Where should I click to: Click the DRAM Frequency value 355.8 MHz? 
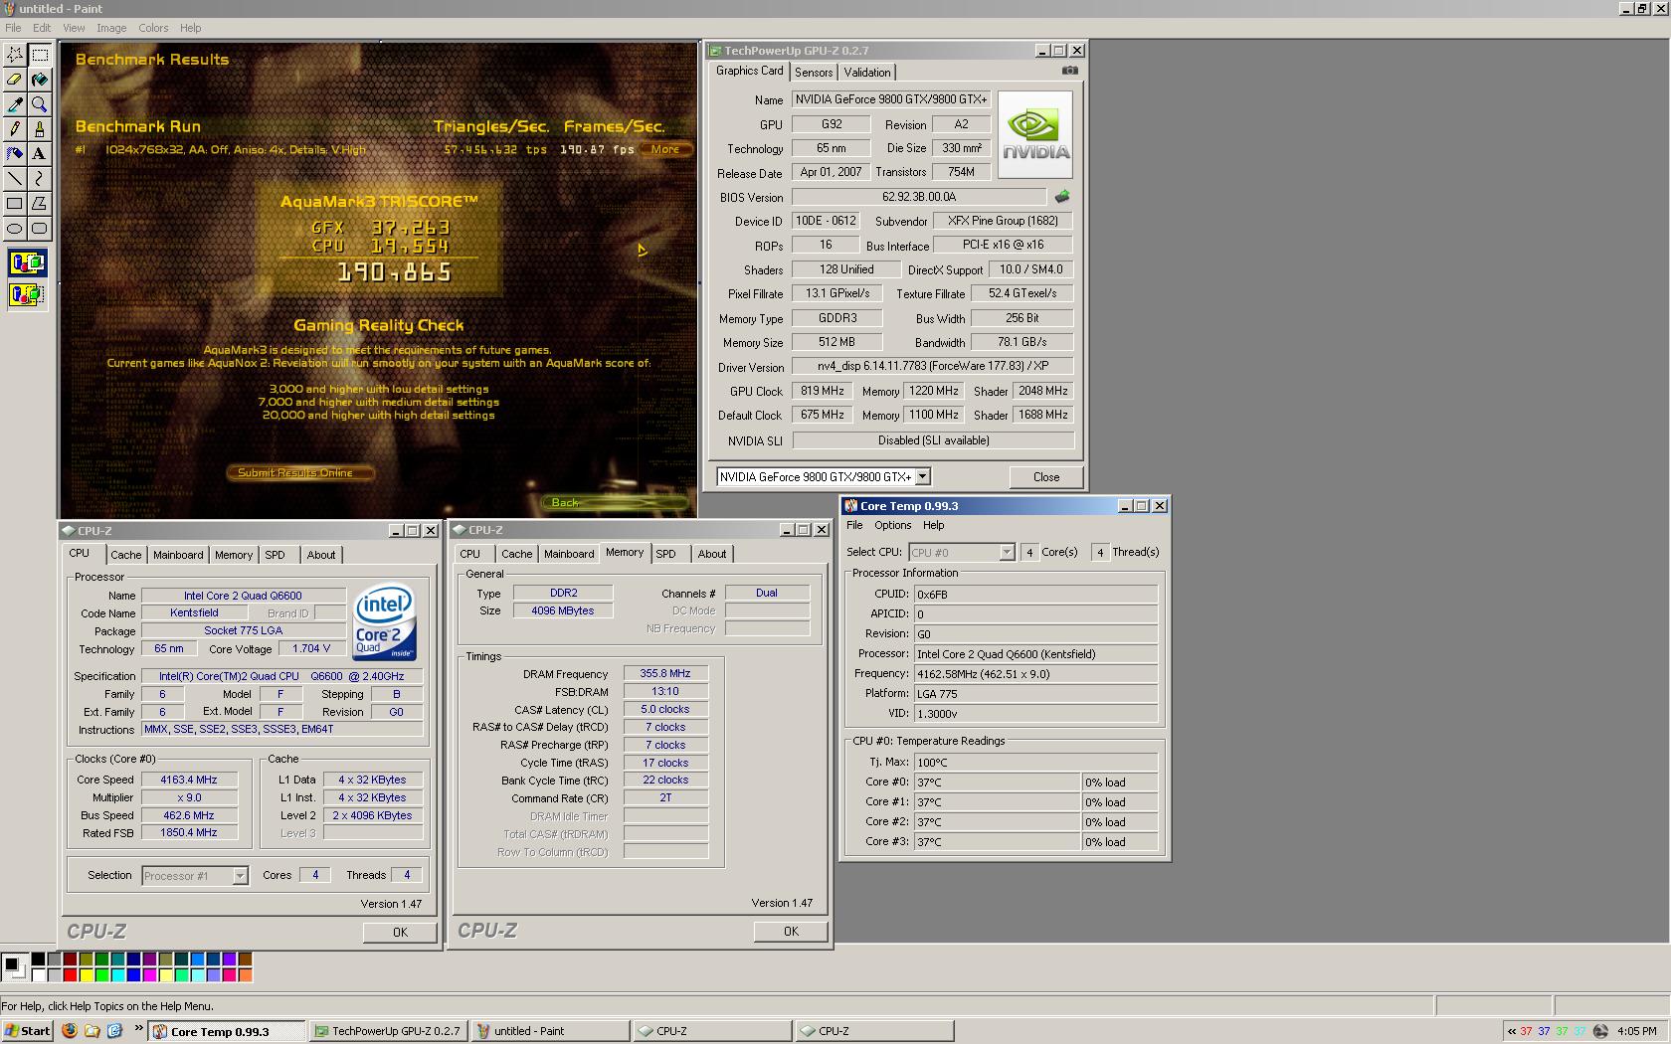[665, 673]
